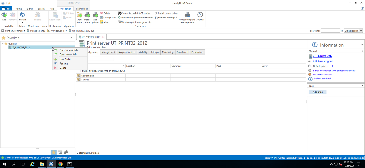Click Change icon in the ribbon
The width and height of the screenshot is (365, 168).
pos(108,18)
